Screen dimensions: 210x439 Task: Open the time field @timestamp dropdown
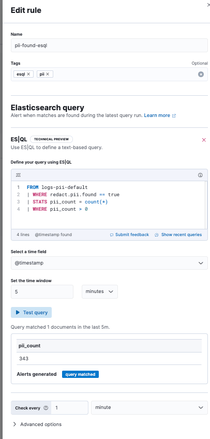[x=109, y=263]
